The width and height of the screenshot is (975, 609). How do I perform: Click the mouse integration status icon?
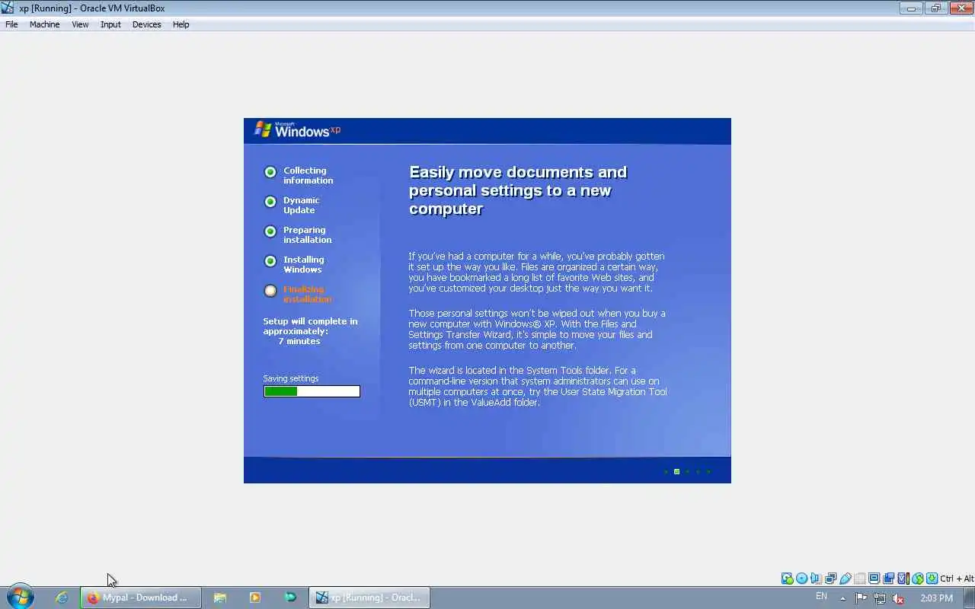(x=918, y=579)
